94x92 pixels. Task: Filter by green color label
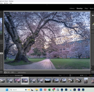pyautogui.click(x=92, y=75)
